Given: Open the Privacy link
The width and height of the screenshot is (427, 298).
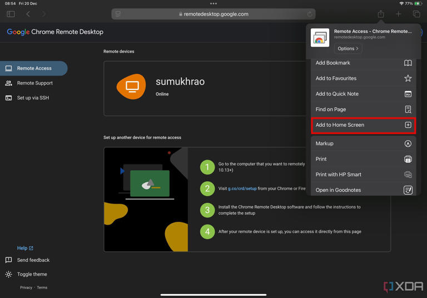Looking at the screenshot, I should pyautogui.click(x=26, y=287).
